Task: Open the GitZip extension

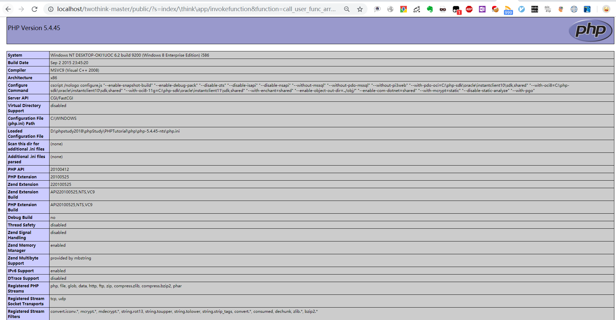Action: [x=547, y=9]
